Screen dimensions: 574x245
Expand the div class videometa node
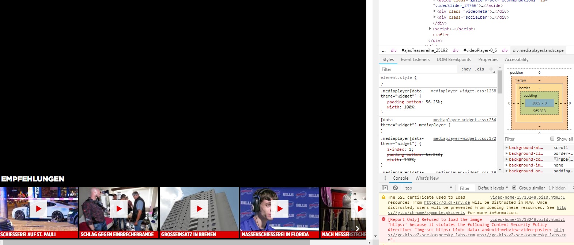(x=434, y=11)
